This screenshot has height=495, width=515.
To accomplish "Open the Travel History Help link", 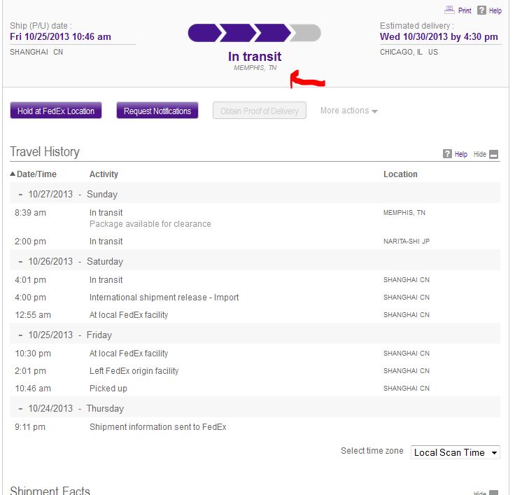I will [x=461, y=154].
